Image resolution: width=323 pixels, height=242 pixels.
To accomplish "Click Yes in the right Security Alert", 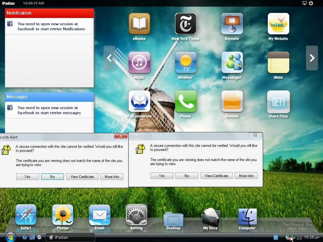I will pos(162,176).
